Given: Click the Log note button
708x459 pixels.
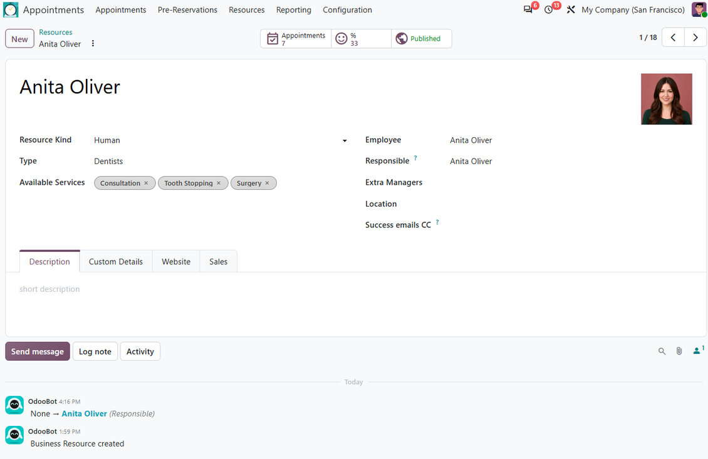Looking at the screenshot, I should click(x=95, y=351).
